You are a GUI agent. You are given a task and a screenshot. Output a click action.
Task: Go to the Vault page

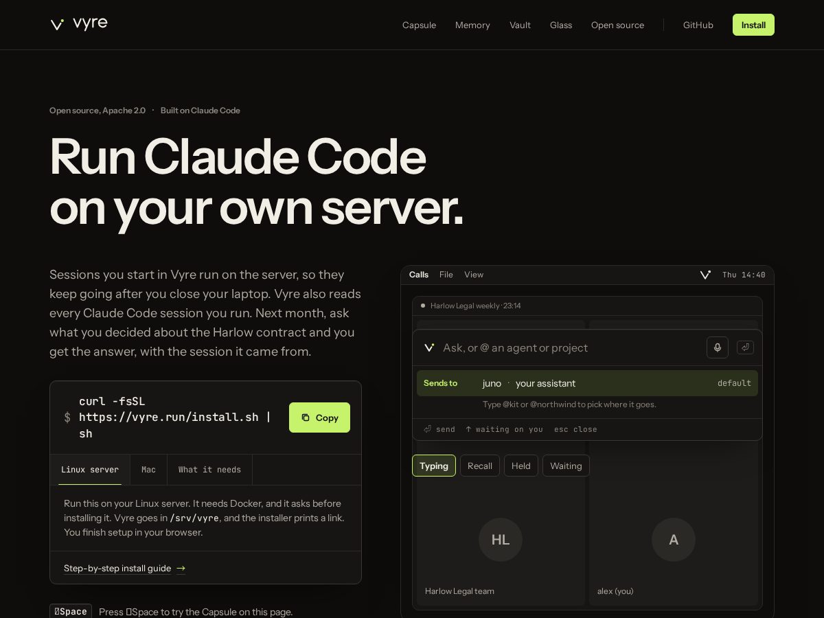(520, 25)
